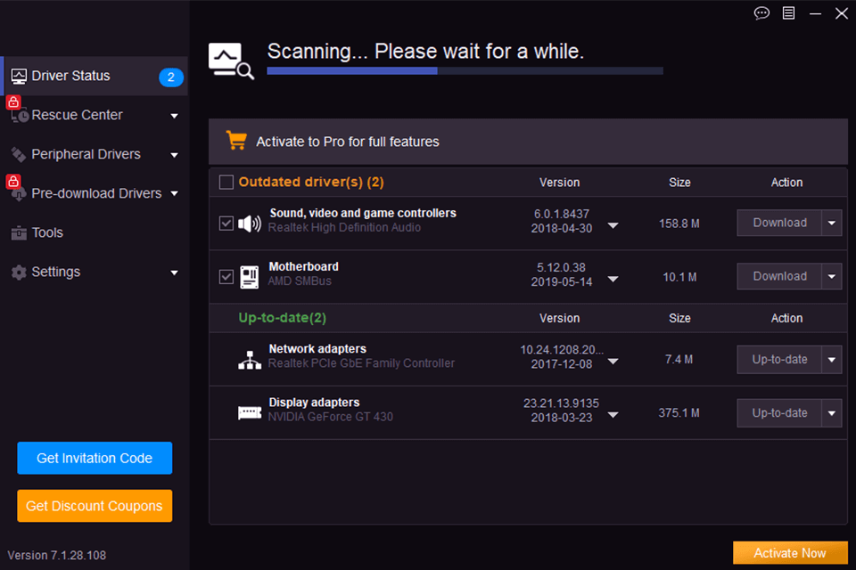This screenshot has height=570, width=856.
Task: Open the menu list icon in title bar
Action: (788, 13)
